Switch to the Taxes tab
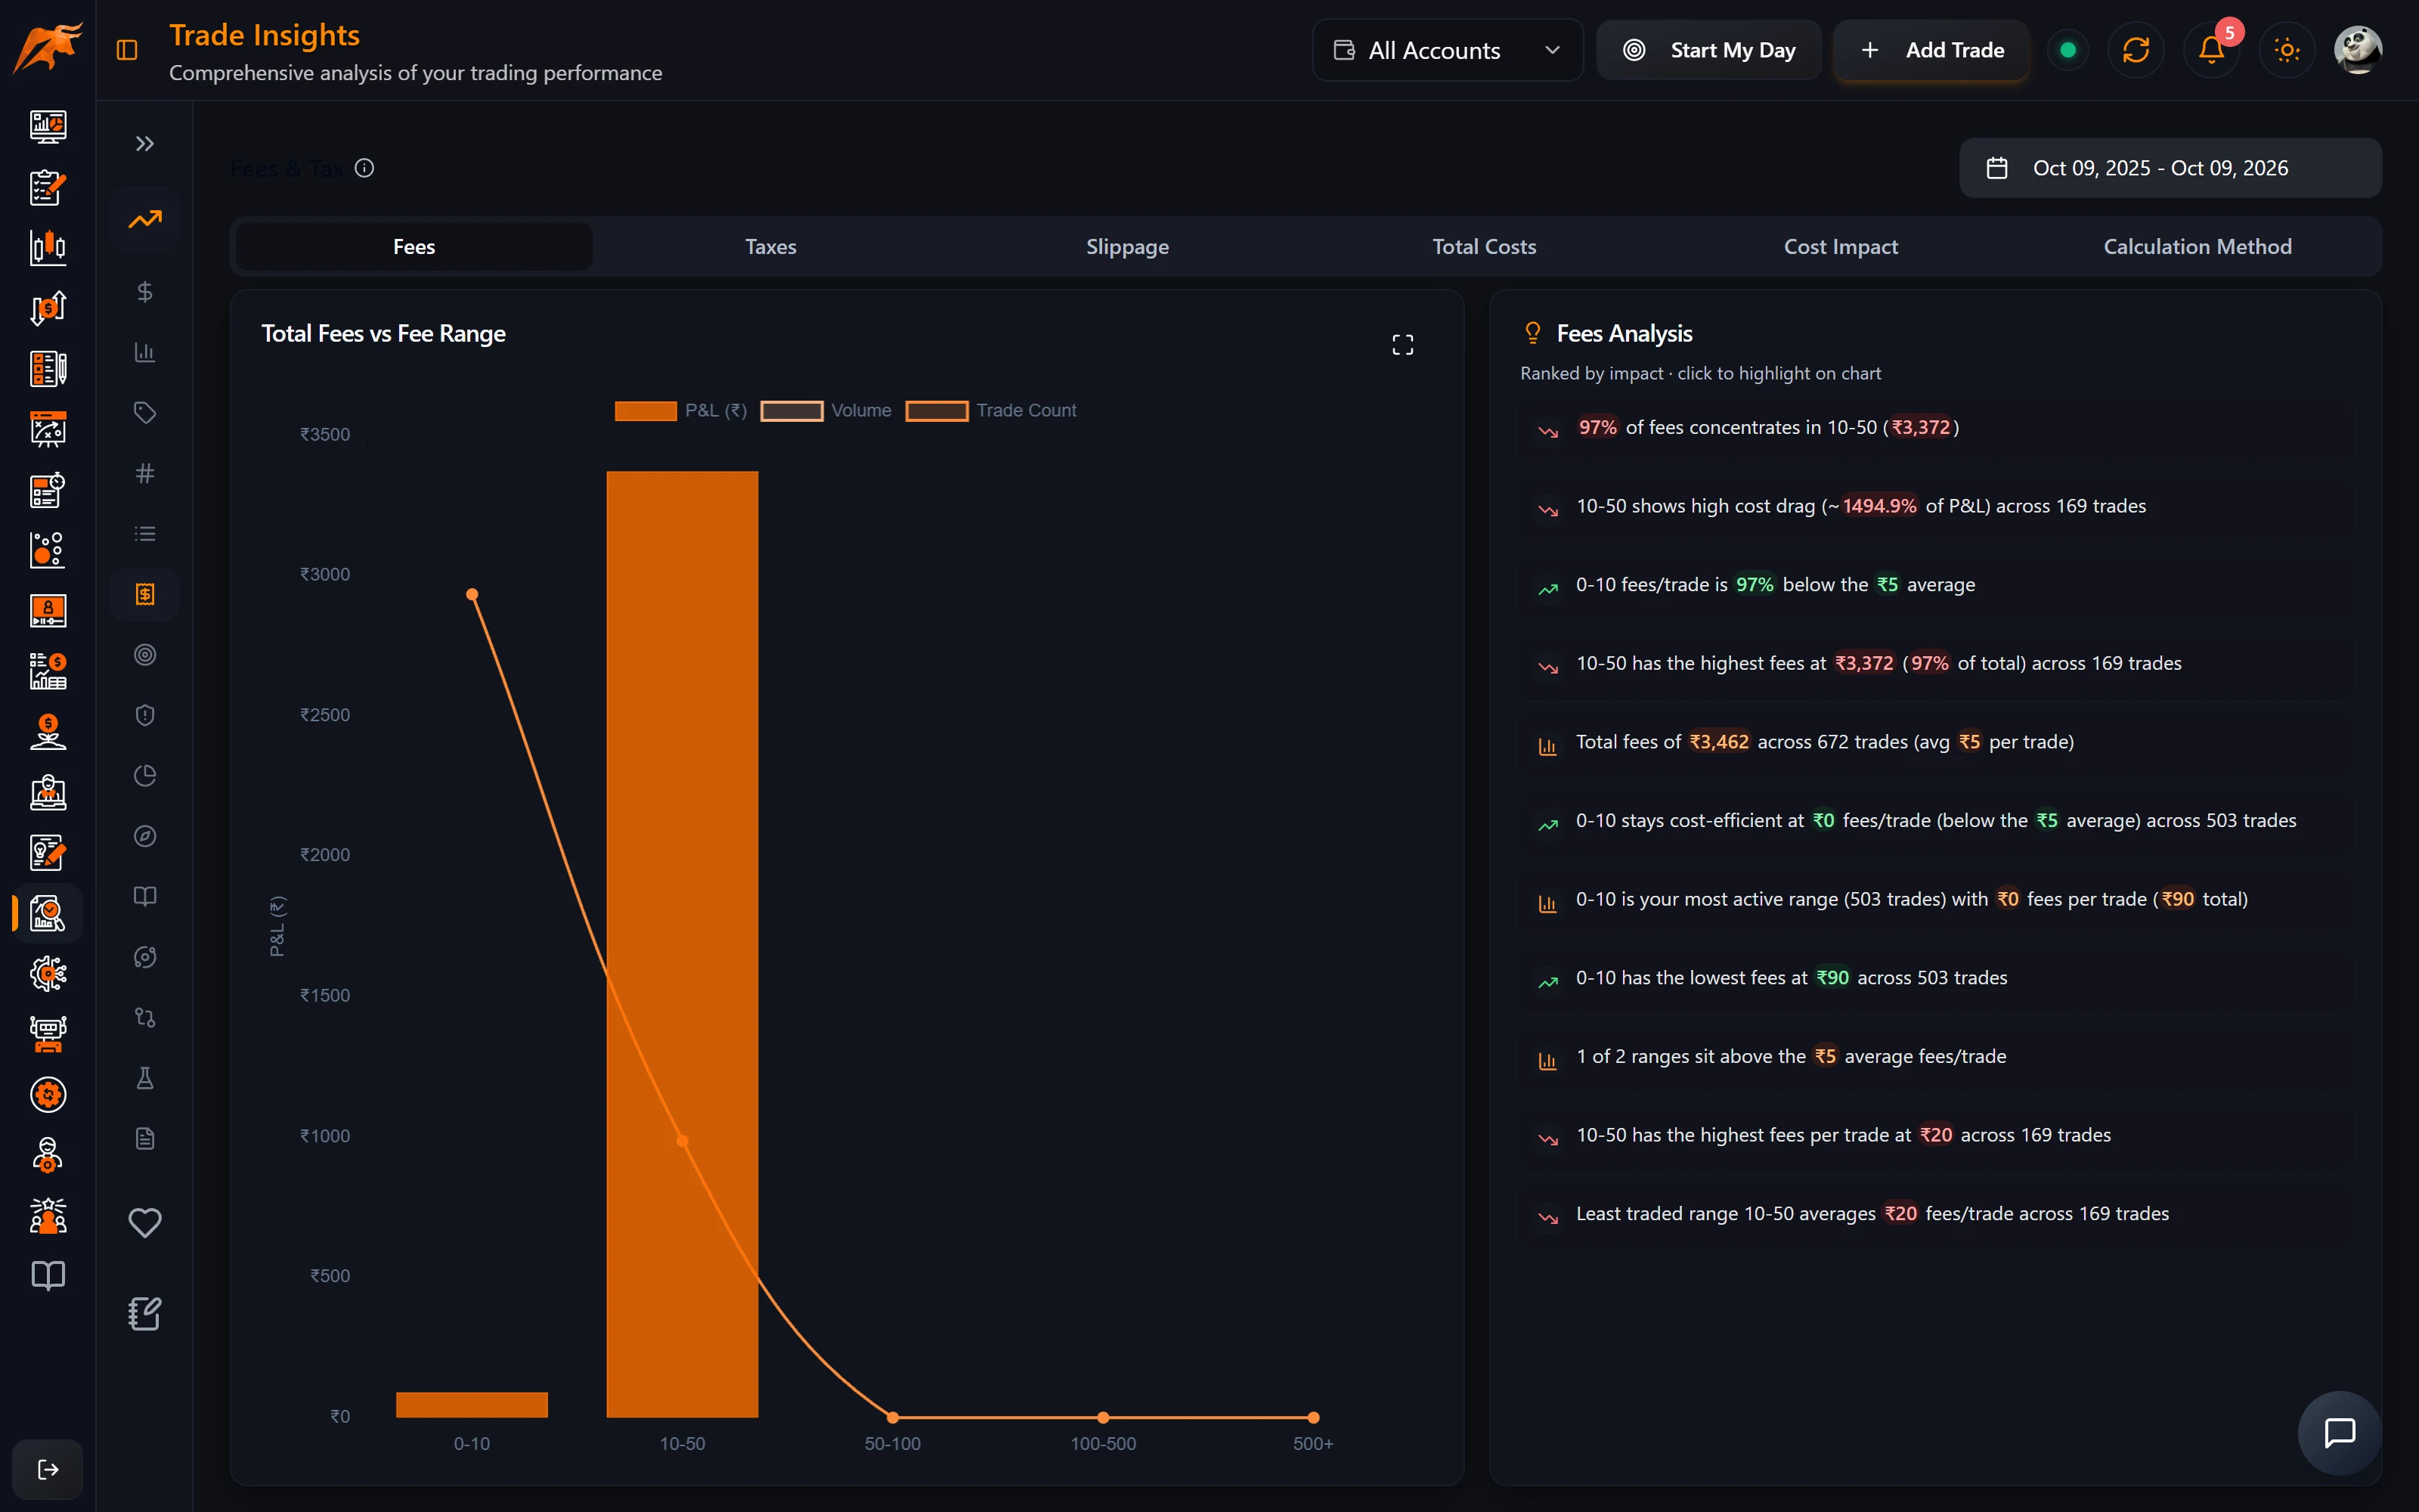 tap(771, 246)
